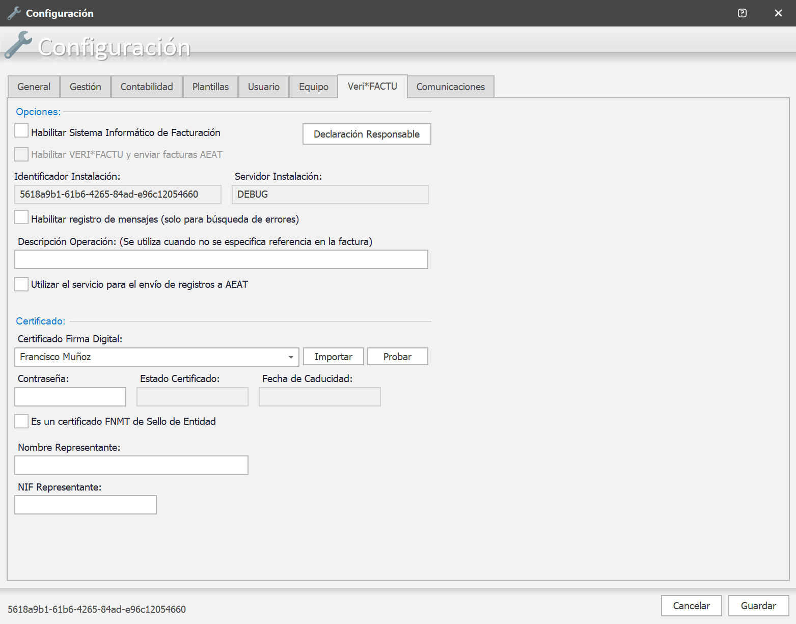Screen dimensions: 796x624
Task: Click the Identificador Instalación field
Action: click(x=118, y=195)
